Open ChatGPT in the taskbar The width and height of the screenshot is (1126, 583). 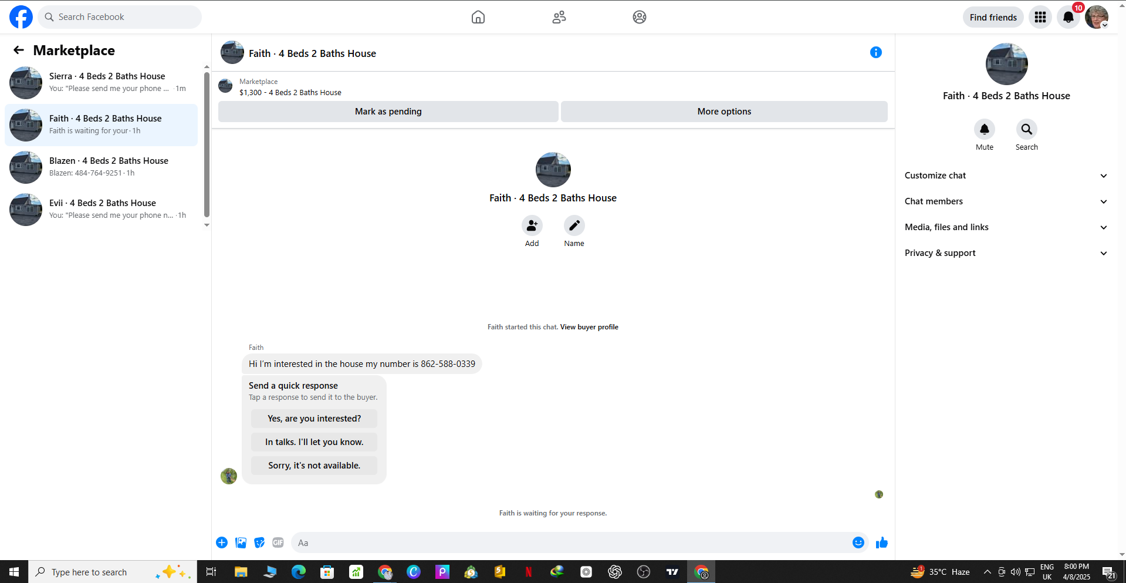coord(615,572)
